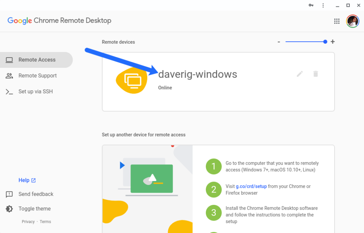
Task: Open the three-dot window menu
Action: 323,5
